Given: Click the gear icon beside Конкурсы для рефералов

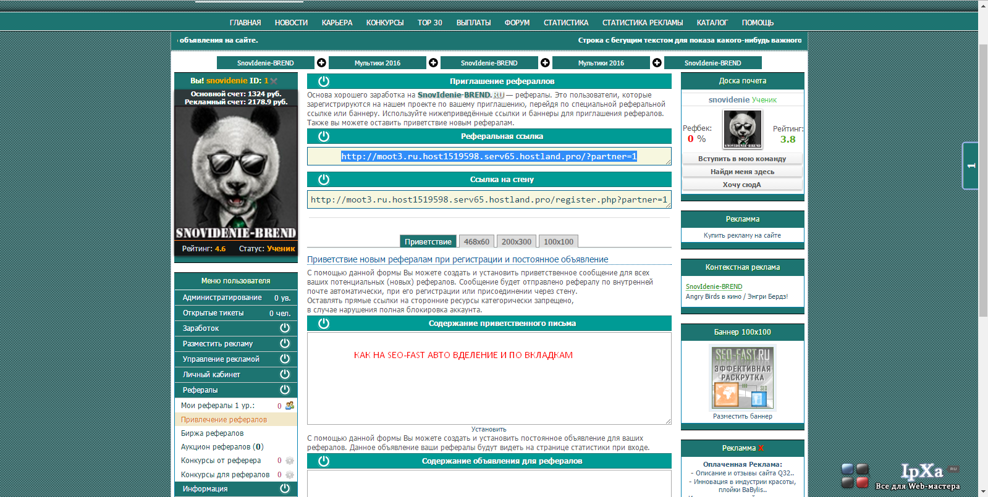Looking at the screenshot, I should tap(289, 475).
